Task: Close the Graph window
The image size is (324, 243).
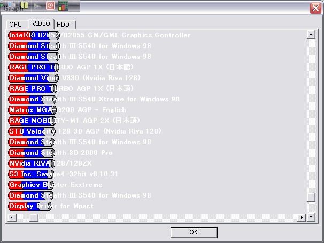Action: tap(315, 8)
